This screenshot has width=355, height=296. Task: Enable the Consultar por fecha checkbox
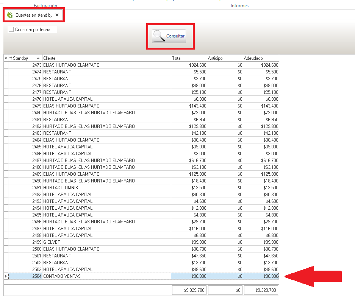[11, 30]
